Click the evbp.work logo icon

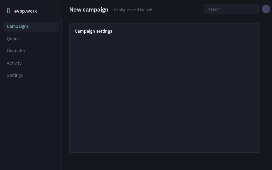pos(8,11)
